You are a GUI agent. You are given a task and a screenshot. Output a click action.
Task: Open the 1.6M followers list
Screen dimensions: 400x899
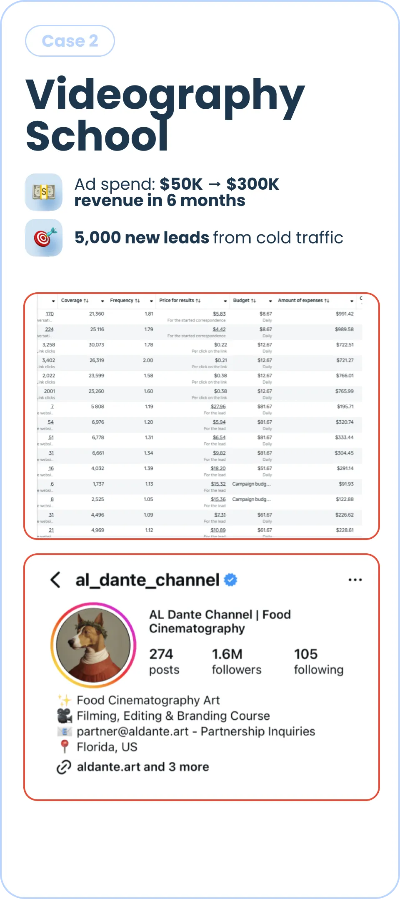(x=237, y=661)
